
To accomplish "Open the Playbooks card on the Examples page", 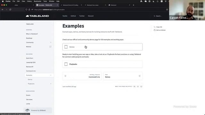I will pyautogui.click(x=102, y=64).
